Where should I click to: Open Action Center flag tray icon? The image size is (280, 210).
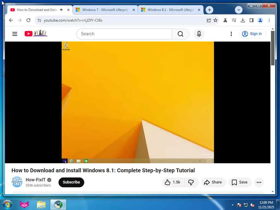(x=239, y=205)
